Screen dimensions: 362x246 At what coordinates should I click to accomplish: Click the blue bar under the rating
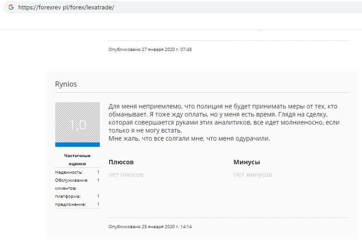point(78,145)
